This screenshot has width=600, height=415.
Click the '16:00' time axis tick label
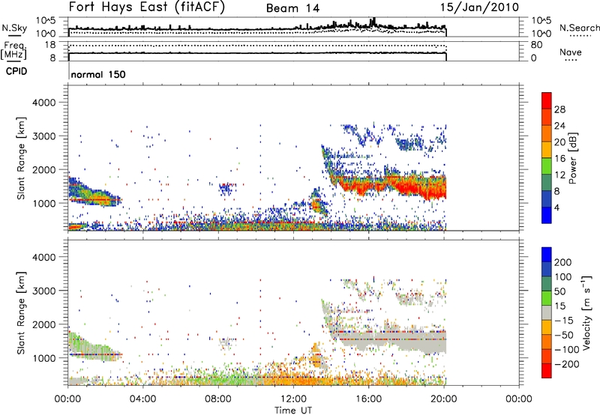coord(368,399)
